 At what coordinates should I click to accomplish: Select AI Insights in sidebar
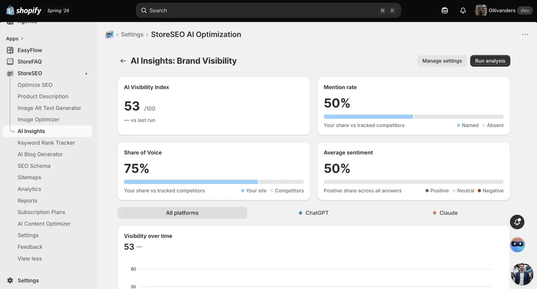pos(47,131)
